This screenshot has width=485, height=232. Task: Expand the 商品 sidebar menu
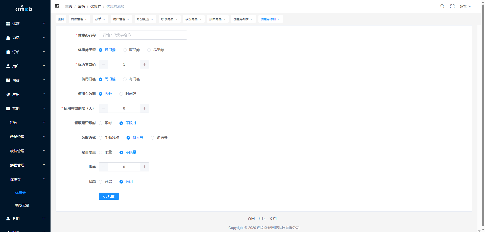click(x=25, y=38)
